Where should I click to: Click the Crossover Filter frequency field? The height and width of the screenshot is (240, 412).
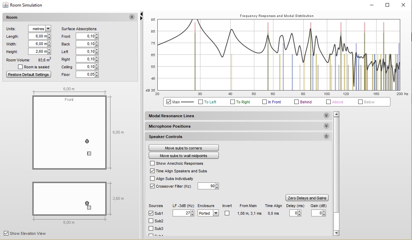click(207, 186)
